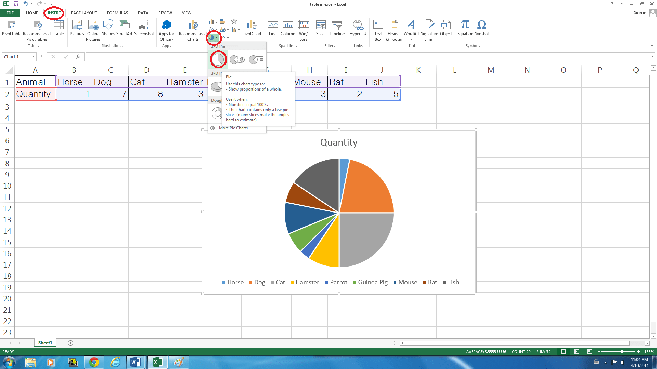Select the 2-D Pie chart option

click(x=218, y=59)
